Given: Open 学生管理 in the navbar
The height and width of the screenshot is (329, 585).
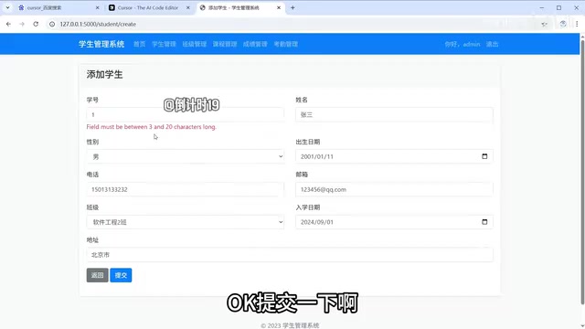Looking at the screenshot, I should click(164, 44).
